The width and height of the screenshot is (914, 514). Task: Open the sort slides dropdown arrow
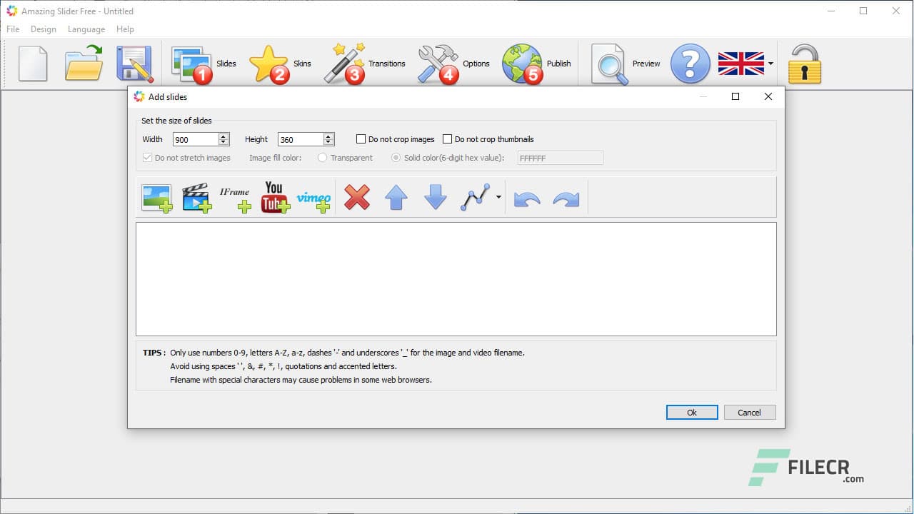(x=498, y=198)
